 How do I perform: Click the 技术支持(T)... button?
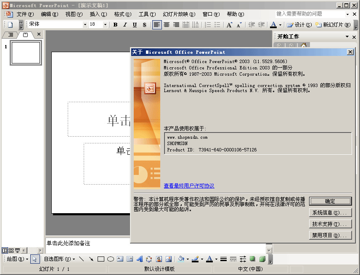330,224
